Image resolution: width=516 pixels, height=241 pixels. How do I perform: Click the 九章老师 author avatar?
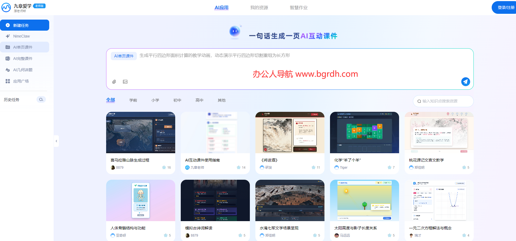tap(187, 168)
